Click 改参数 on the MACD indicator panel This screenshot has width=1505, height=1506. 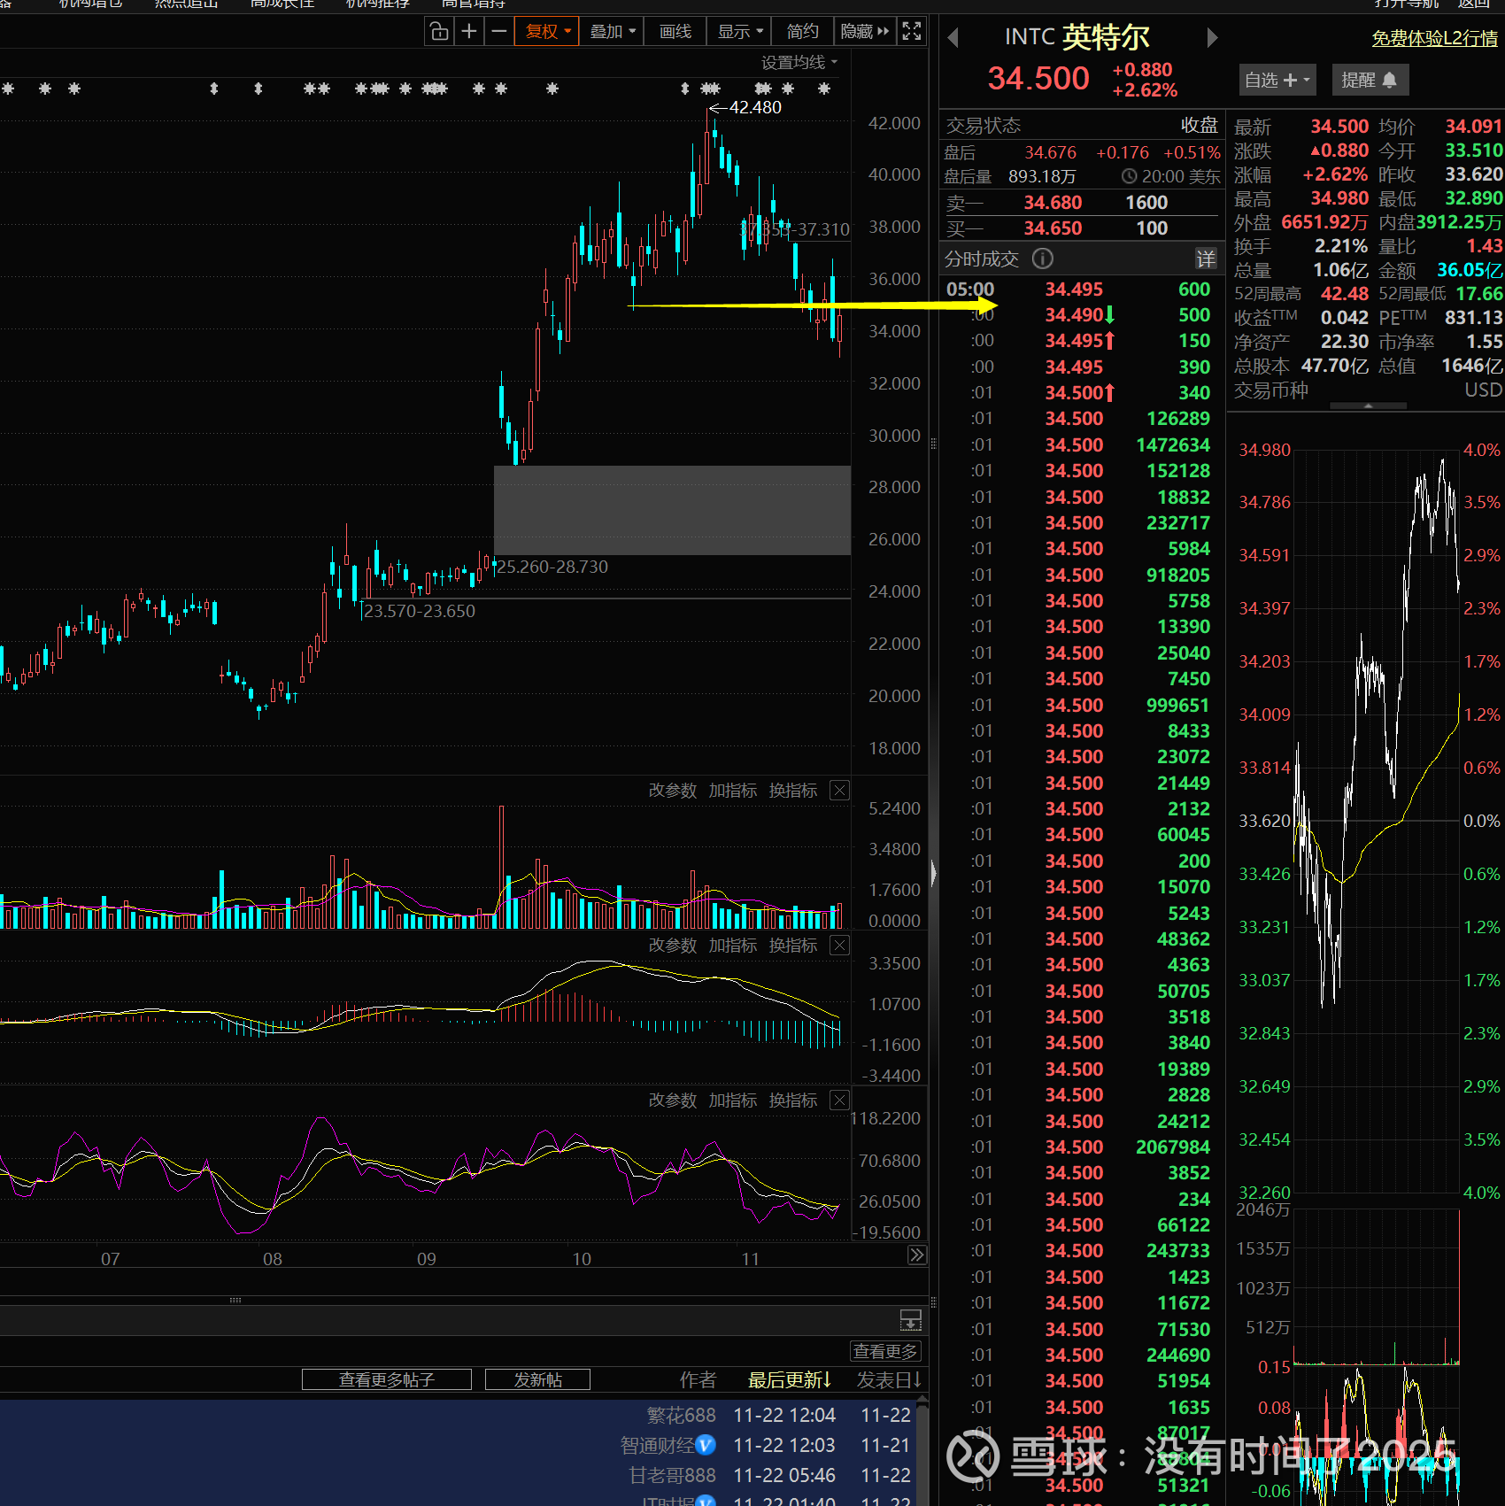point(673,946)
